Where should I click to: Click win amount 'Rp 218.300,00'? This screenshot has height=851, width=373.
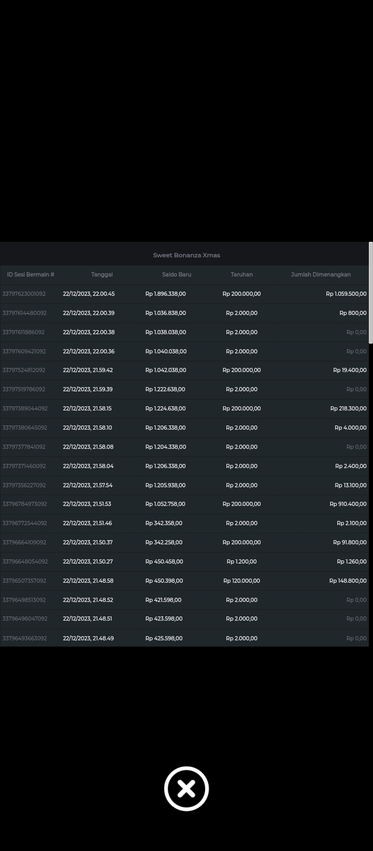click(348, 408)
